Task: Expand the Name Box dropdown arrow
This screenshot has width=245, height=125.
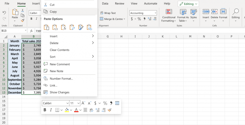Action: click(25, 31)
